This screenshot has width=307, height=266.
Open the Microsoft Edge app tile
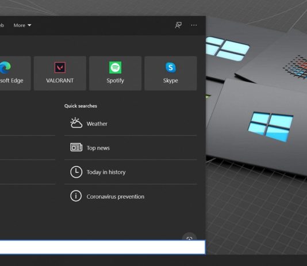point(15,73)
